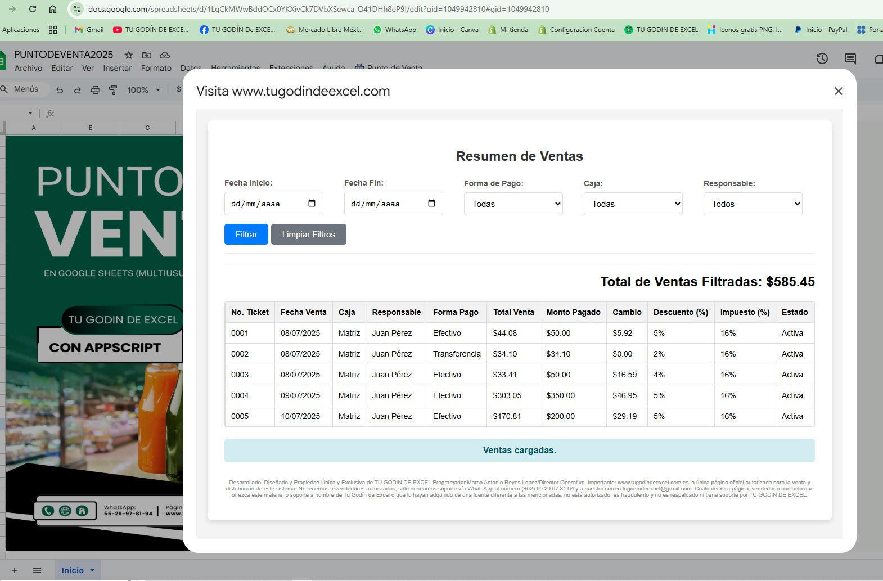Close the Resumen de Ventas dialog
Viewport: 883px width, 581px height.
coord(839,91)
